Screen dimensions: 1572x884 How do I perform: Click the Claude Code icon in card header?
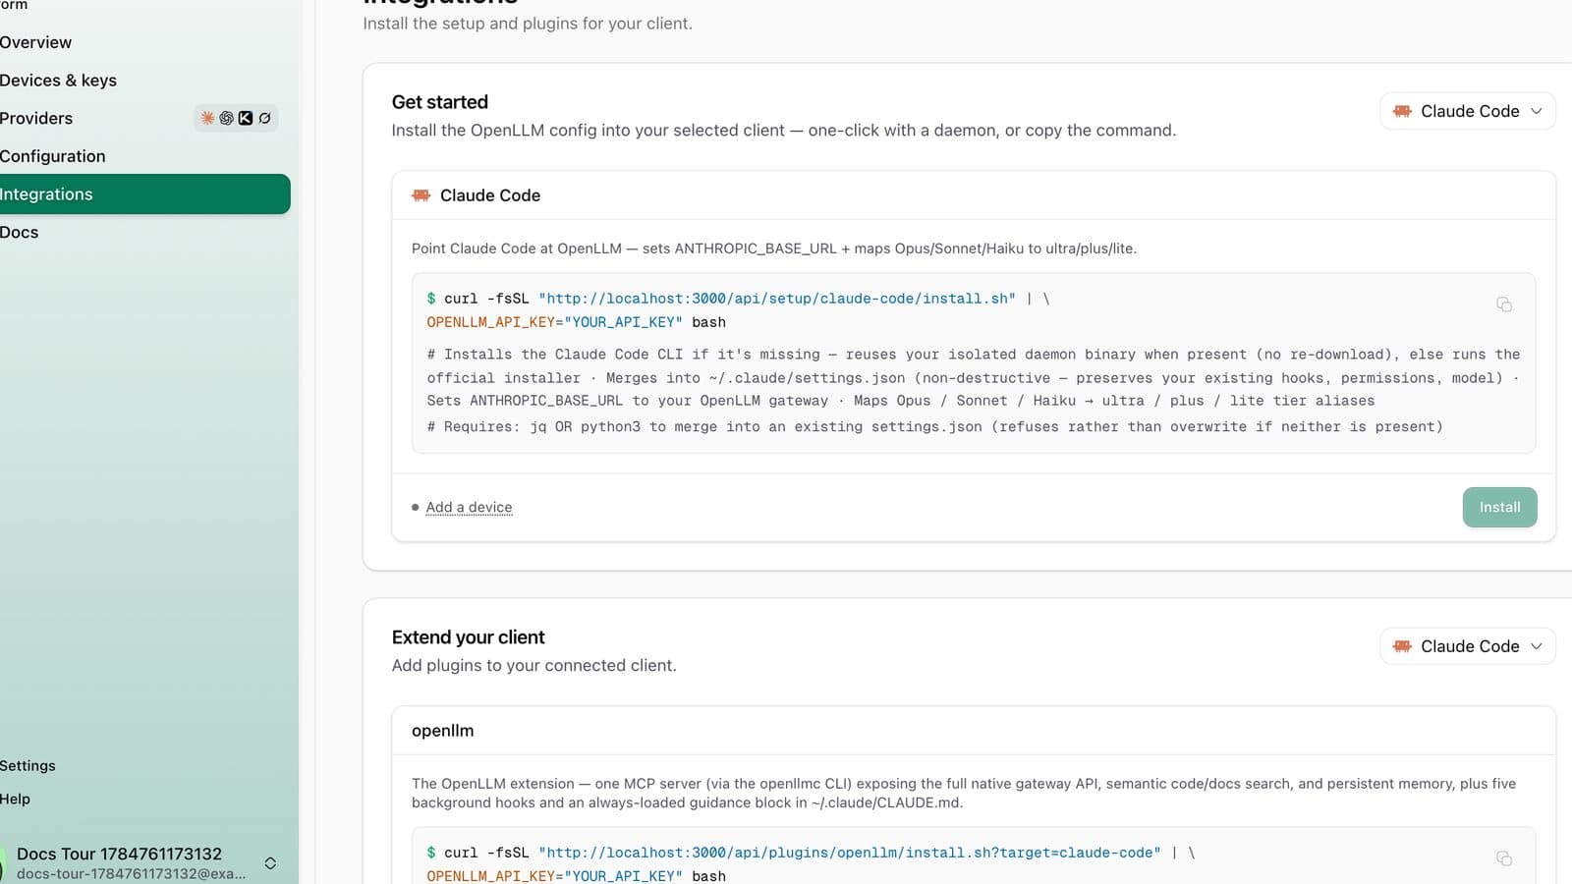(421, 195)
